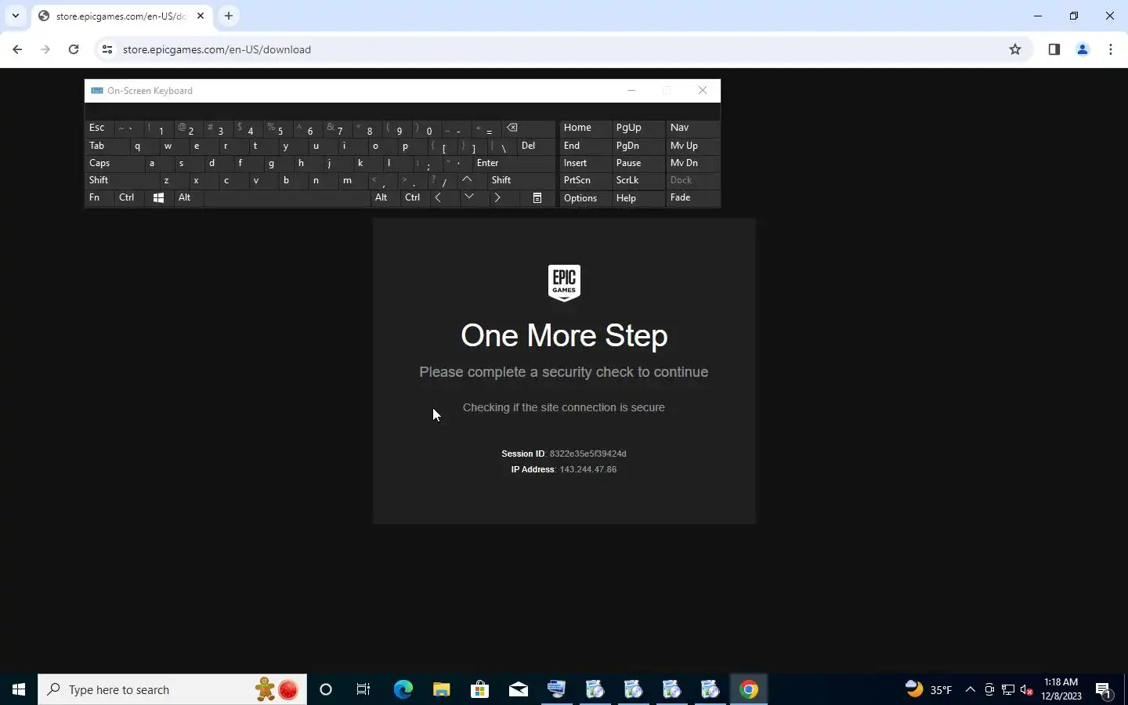
Task: Bookmark this page with the star icon
Action: click(x=1015, y=49)
